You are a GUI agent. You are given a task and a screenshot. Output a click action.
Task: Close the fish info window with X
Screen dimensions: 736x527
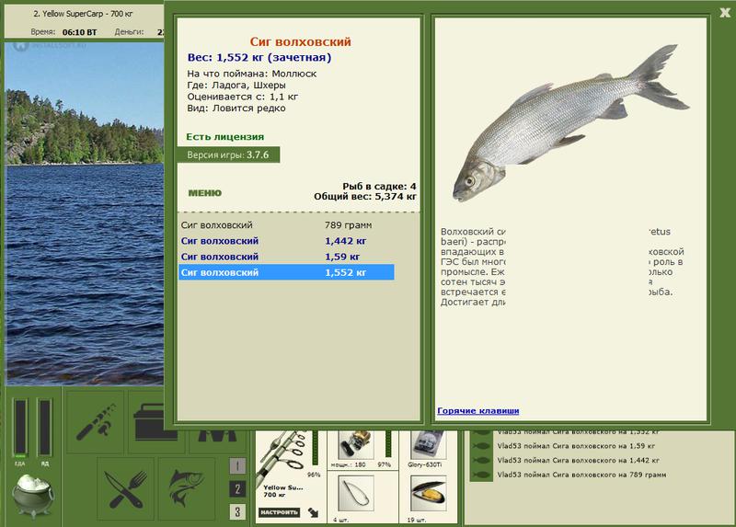pos(725,13)
